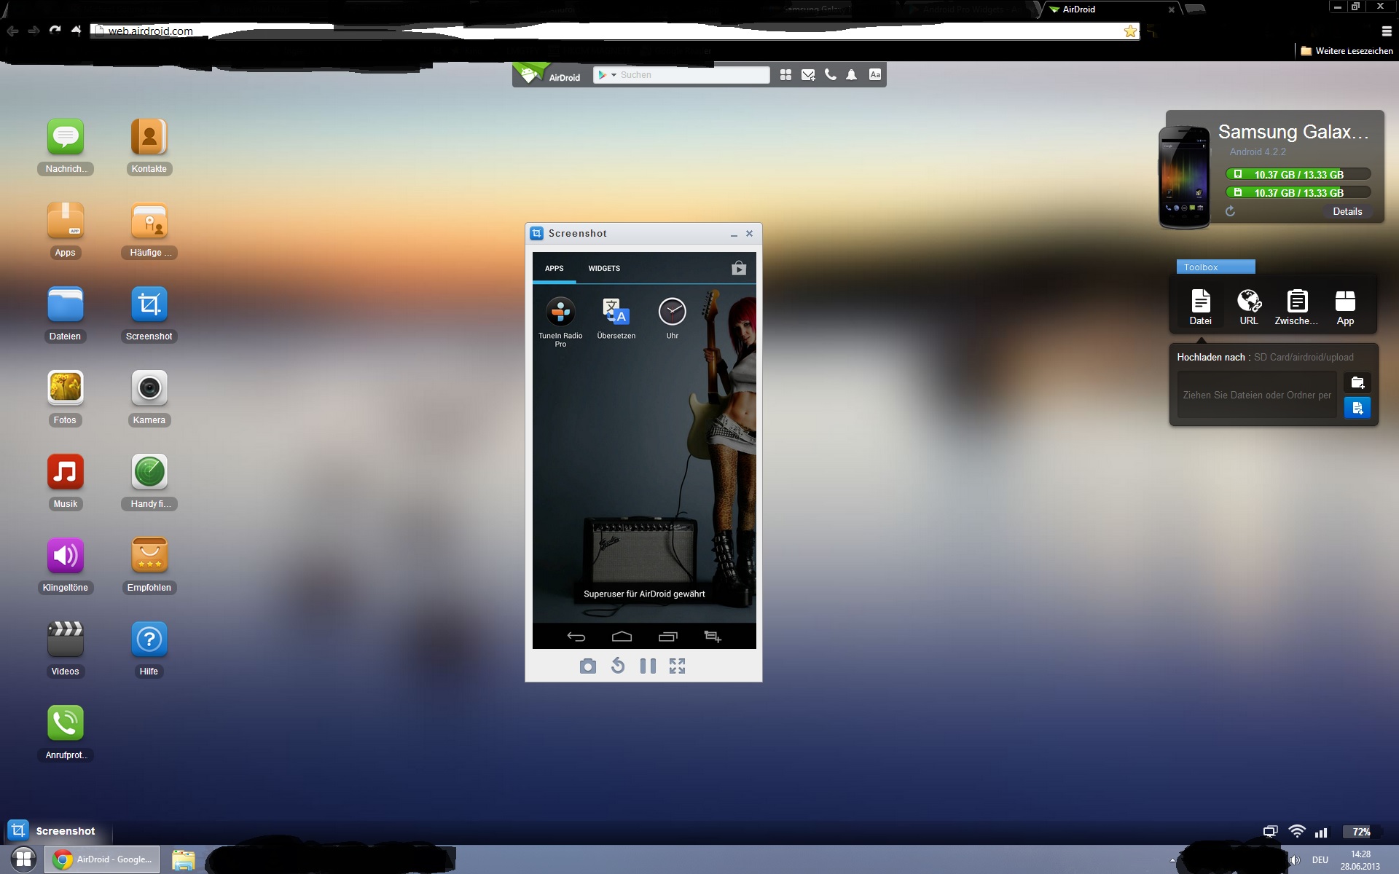Open the Klingeltöne ringtones icon
The width and height of the screenshot is (1399, 874).
[66, 556]
